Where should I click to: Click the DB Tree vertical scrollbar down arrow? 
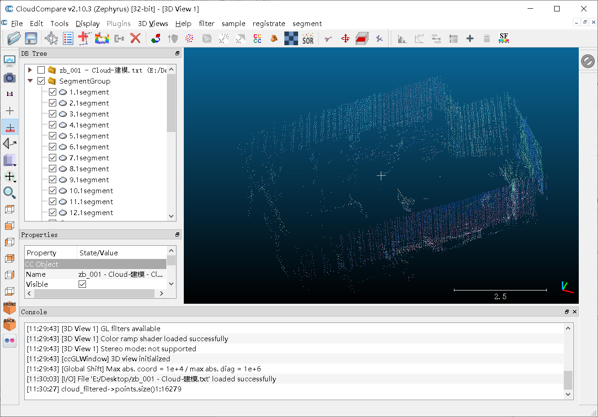point(171,216)
